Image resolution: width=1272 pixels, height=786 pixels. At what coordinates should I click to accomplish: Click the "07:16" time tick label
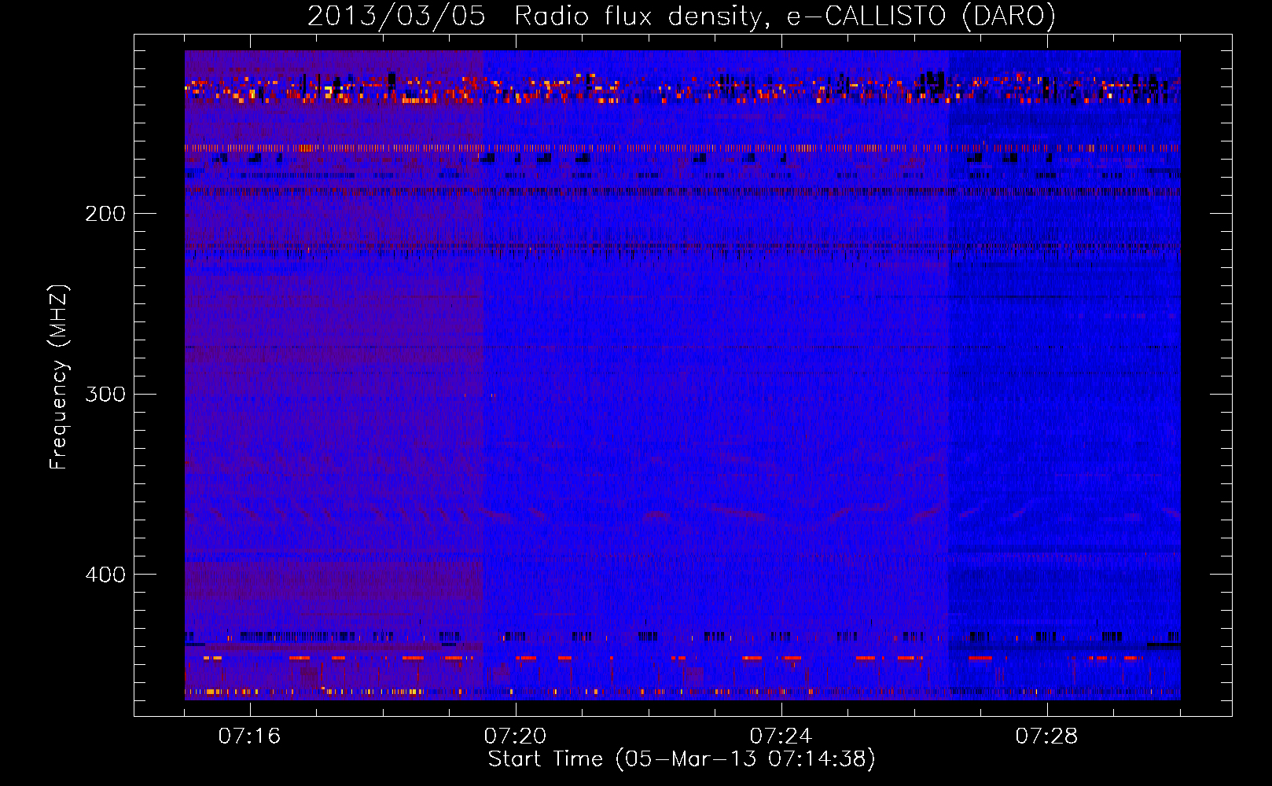point(249,736)
